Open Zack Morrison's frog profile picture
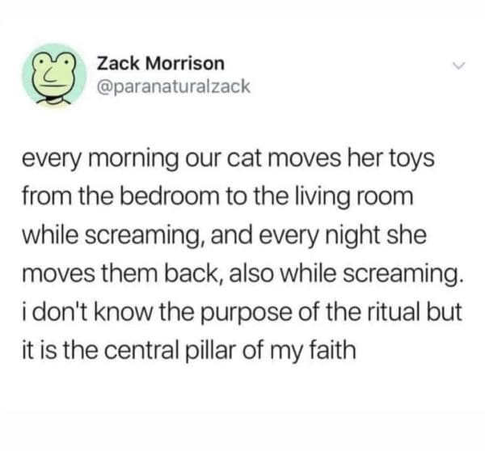485x451 pixels. (54, 76)
